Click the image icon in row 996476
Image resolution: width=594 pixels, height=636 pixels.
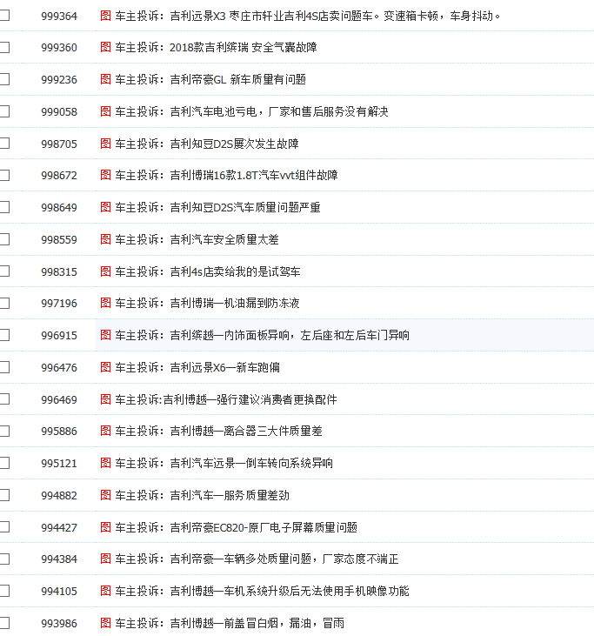click(105, 366)
